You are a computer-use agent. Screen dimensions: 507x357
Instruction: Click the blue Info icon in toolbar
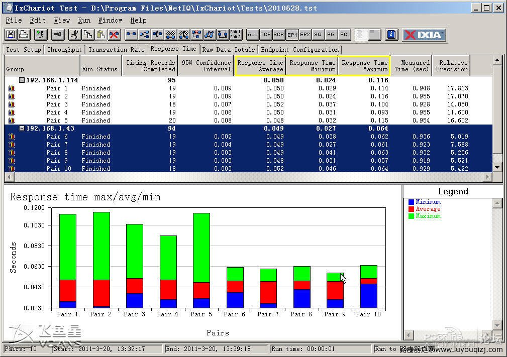[391, 35]
